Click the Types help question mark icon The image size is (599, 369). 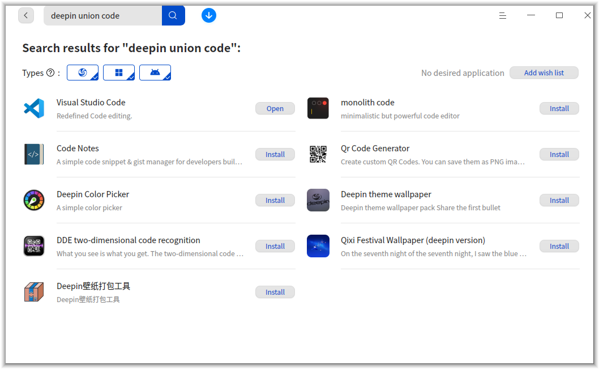coord(50,73)
